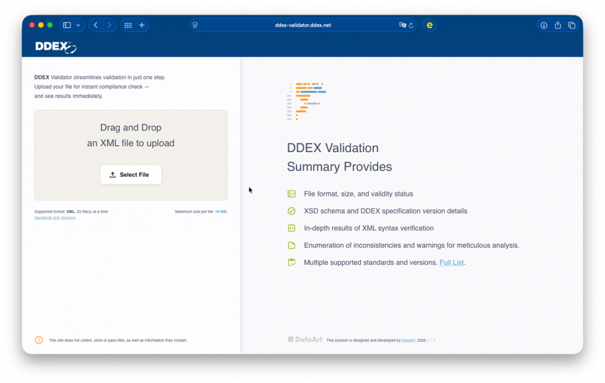Open the Full List link
The width and height of the screenshot is (605, 383).
click(452, 263)
